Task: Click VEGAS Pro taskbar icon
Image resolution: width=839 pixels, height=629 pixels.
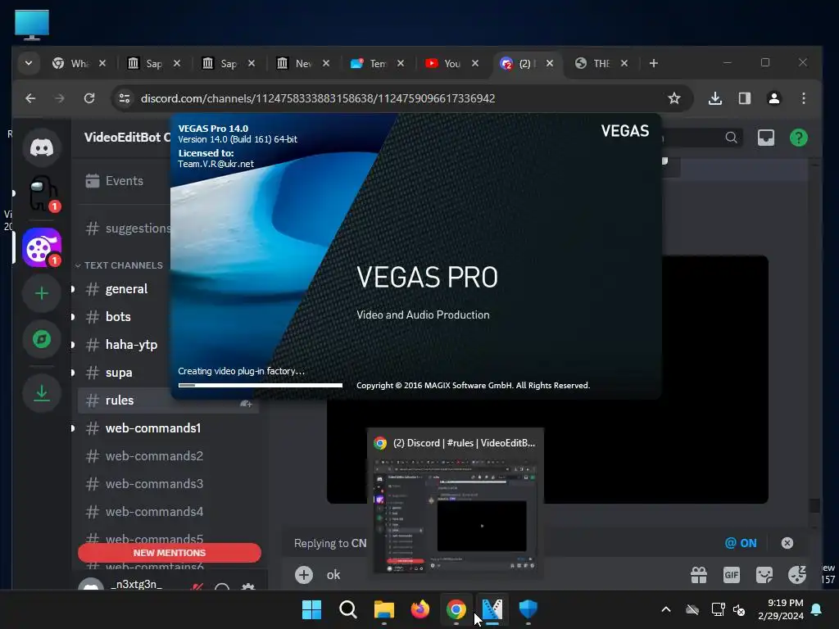Action: [492, 609]
